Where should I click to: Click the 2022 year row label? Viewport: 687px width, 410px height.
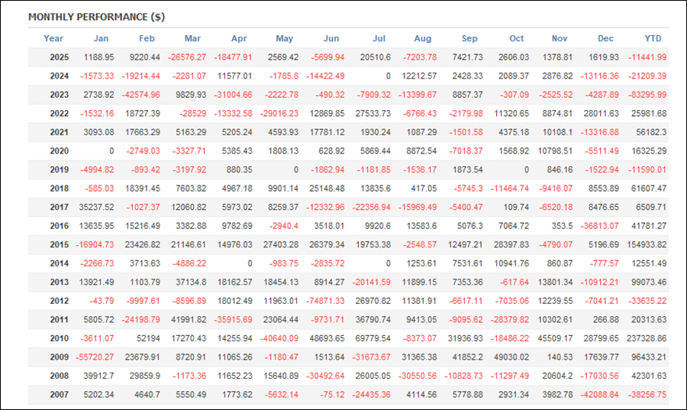coord(59,114)
